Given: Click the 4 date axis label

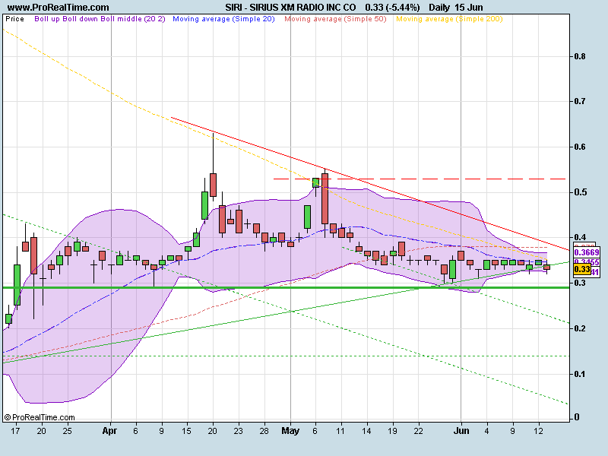Looking at the screenshot, I should [486, 431].
